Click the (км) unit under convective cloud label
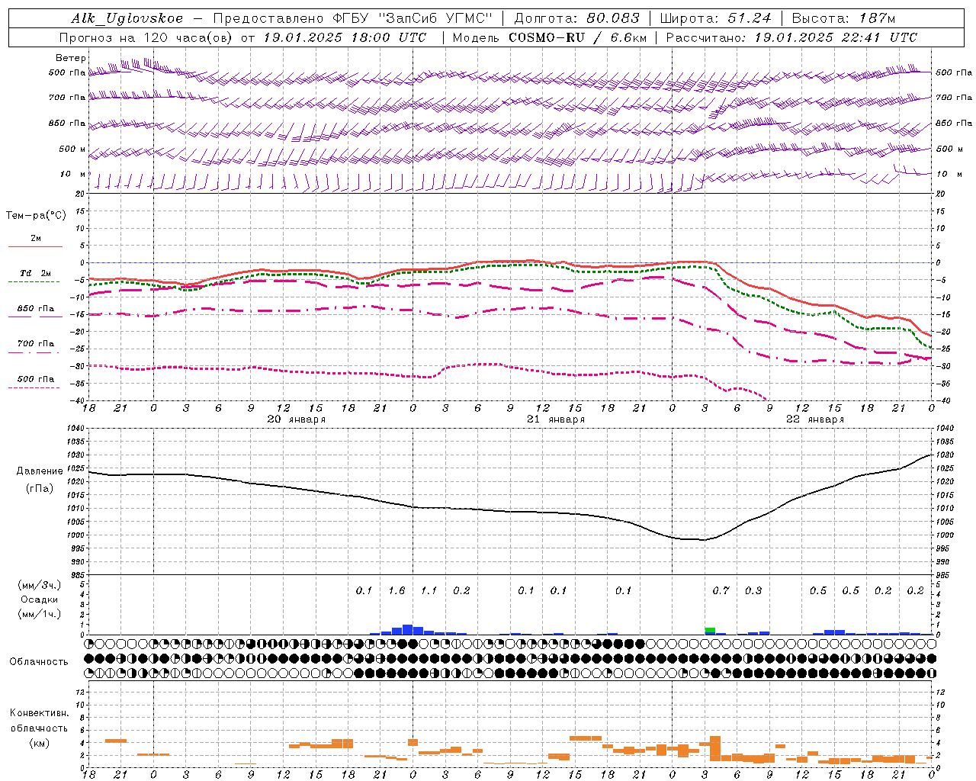The height and width of the screenshot is (781, 976). pyautogui.click(x=39, y=743)
